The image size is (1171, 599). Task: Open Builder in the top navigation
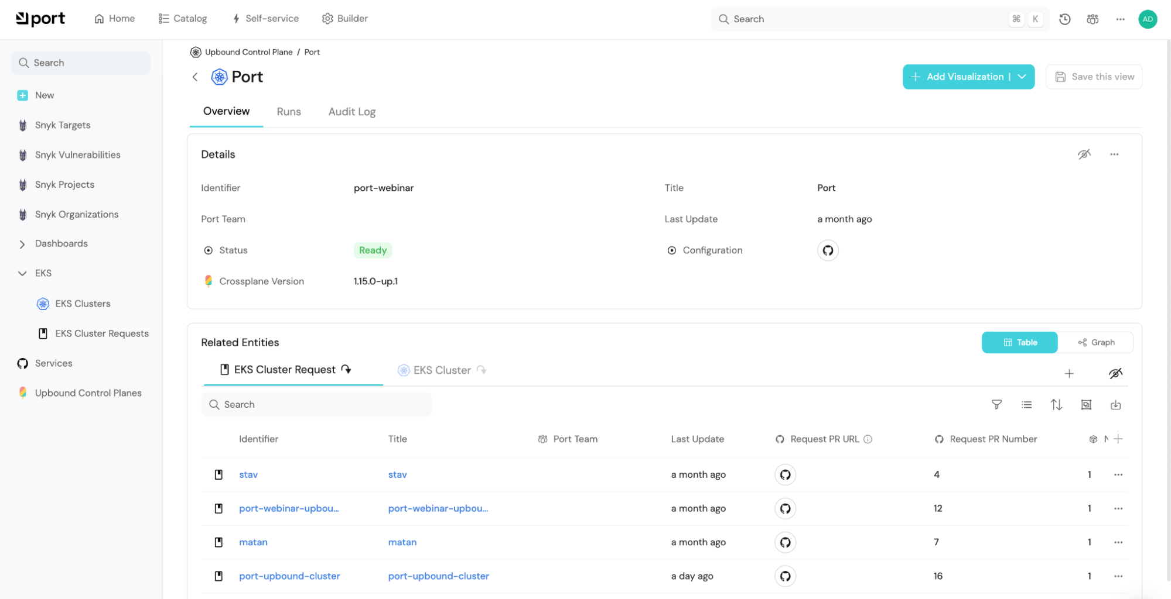pos(345,19)
